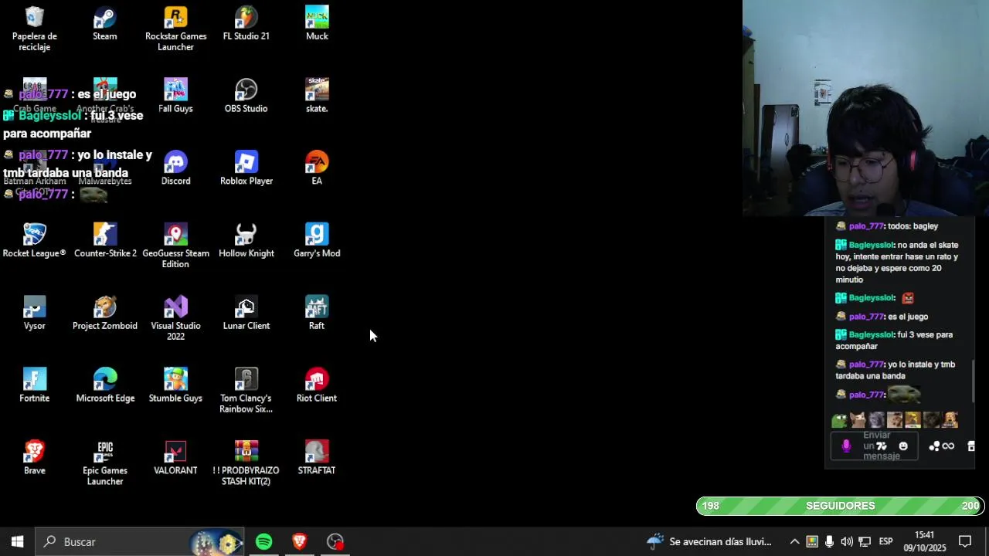Open Spotify from the taskbar
Screen dimensions: 989x556
click(264, 542)
